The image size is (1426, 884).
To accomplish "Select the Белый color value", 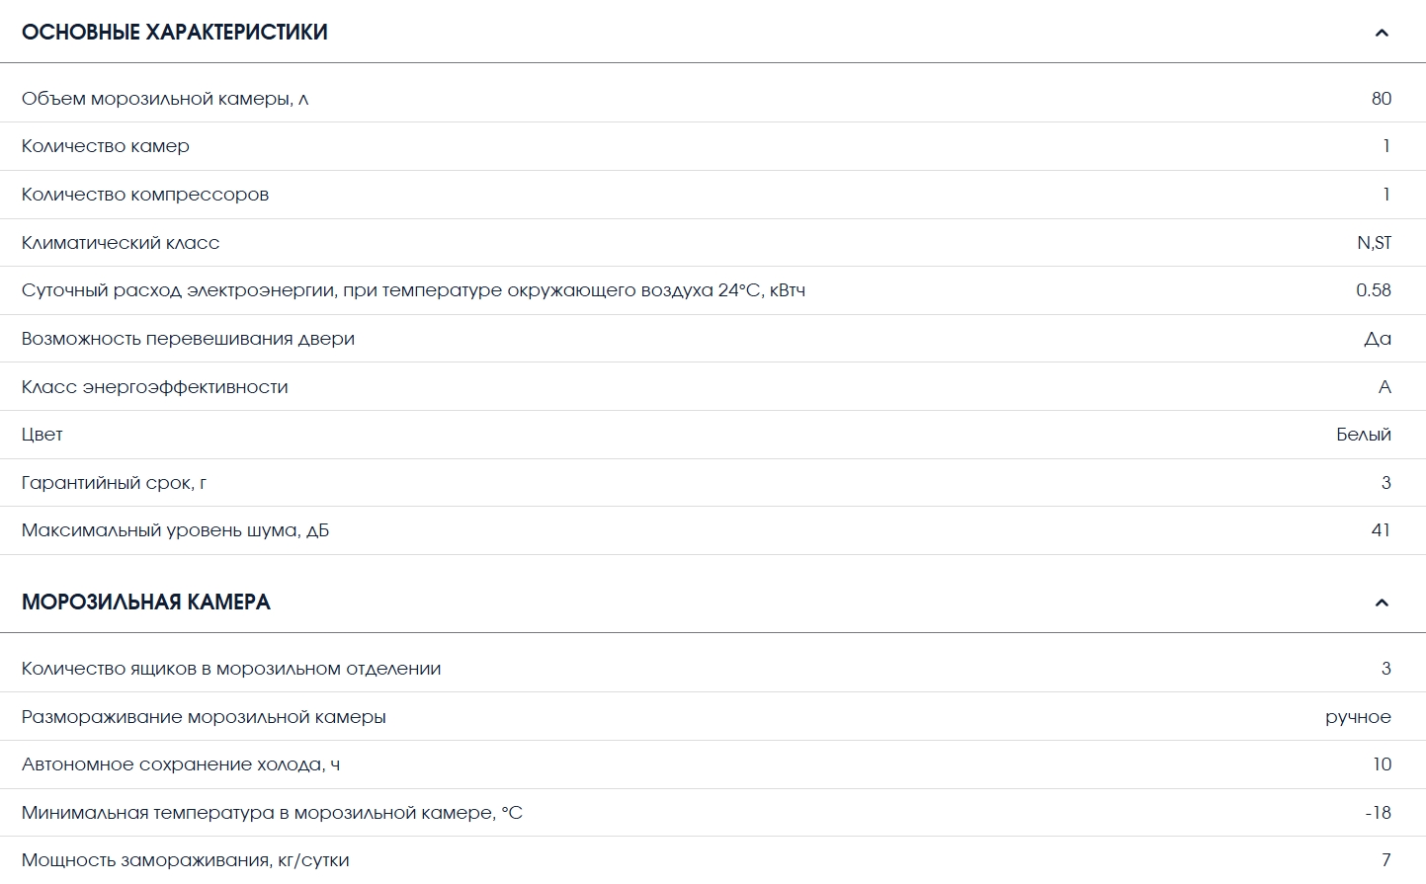I will click(1363, 435).
